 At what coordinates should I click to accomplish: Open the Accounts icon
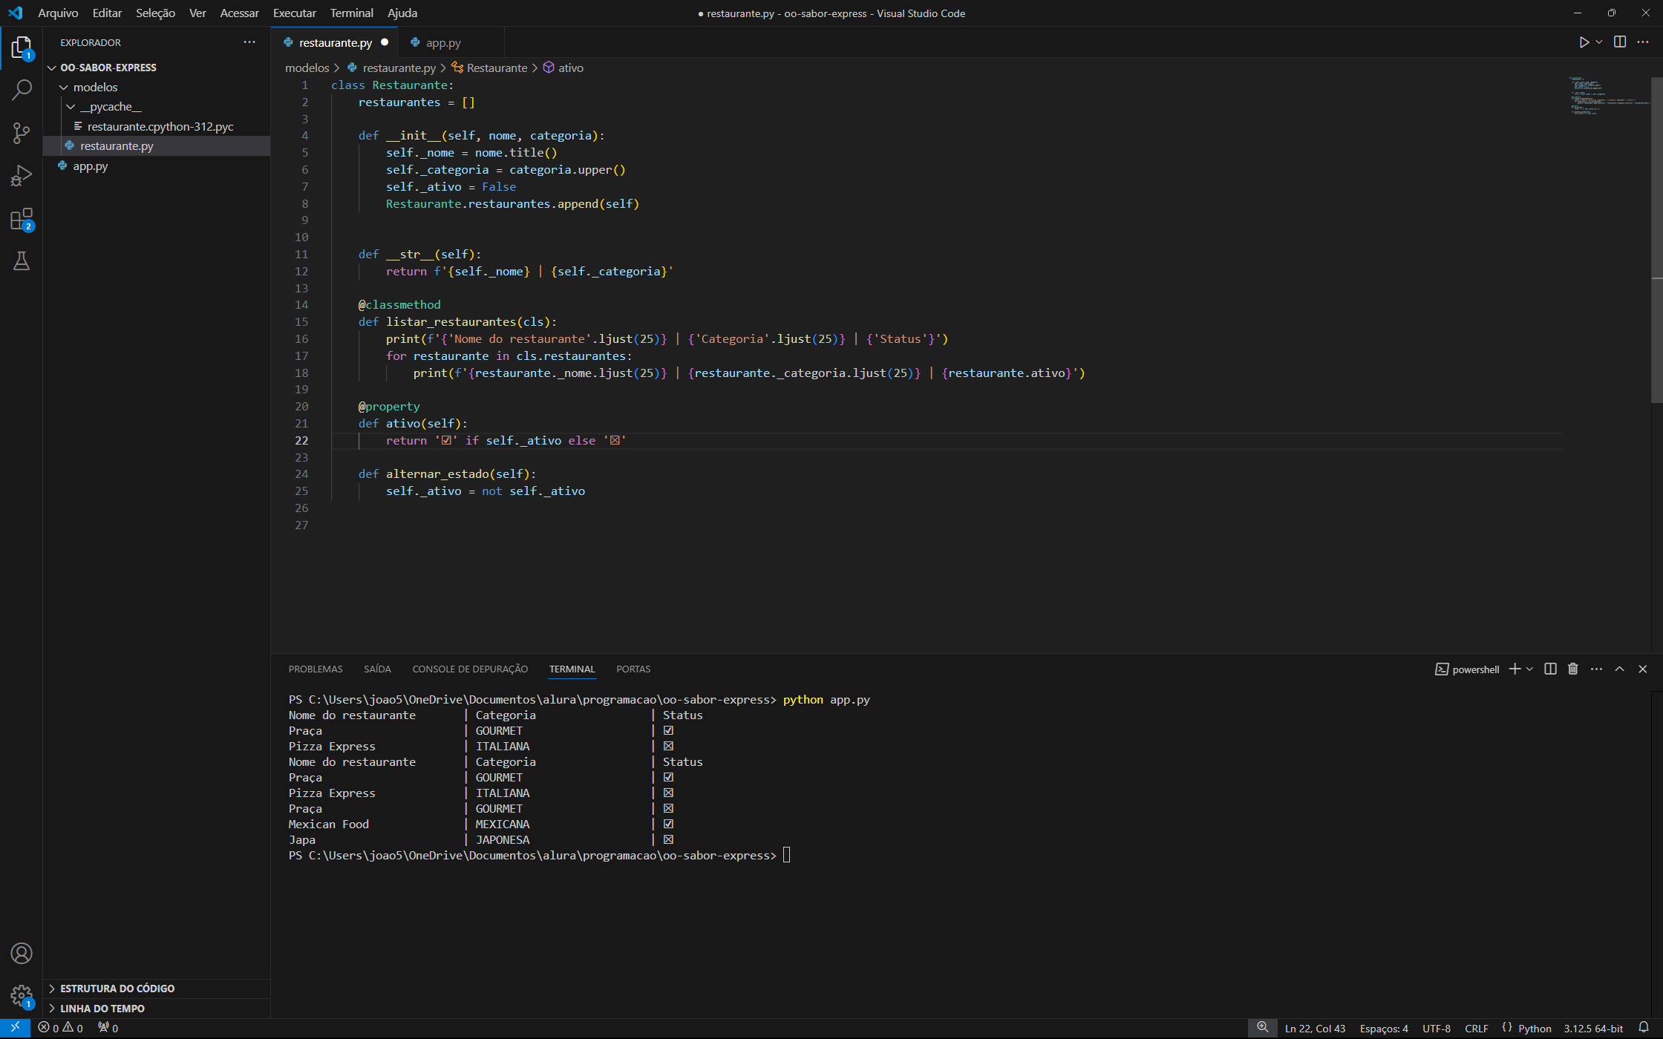point(22,954)
